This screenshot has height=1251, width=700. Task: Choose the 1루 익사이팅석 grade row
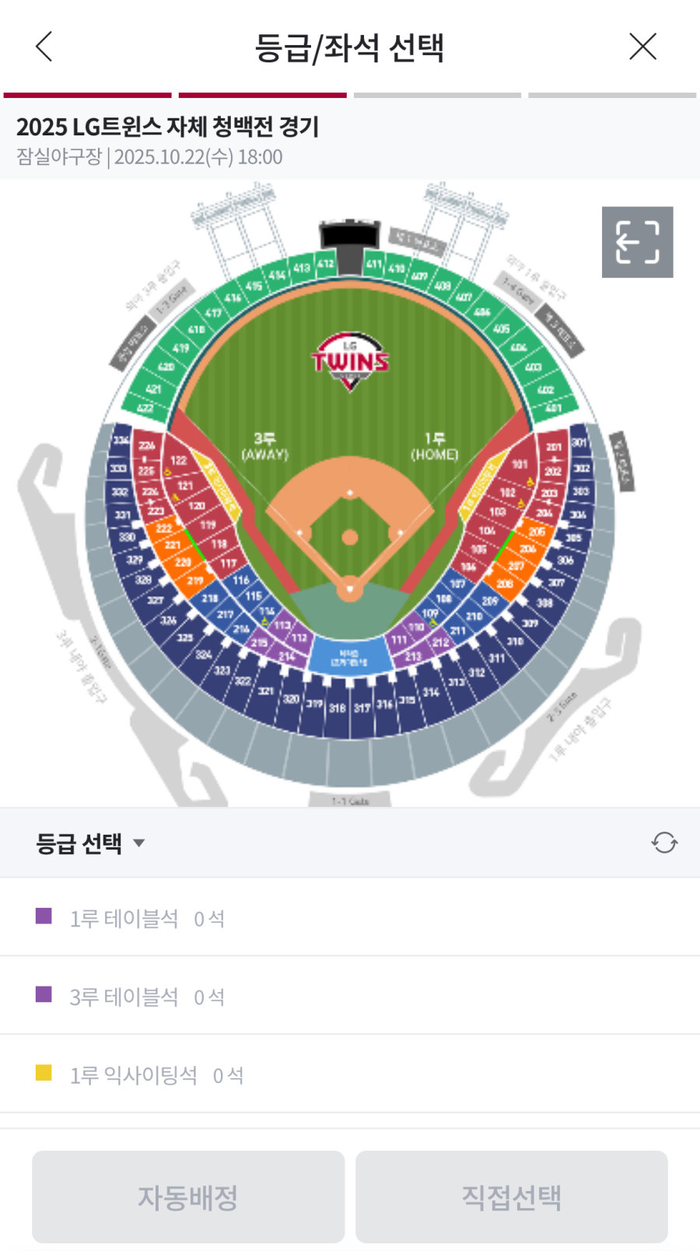coord(350,1074)
